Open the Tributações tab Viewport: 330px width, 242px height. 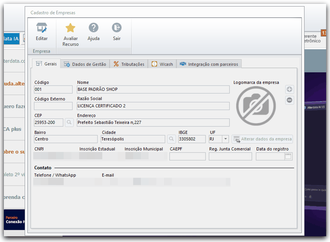click(x=129, y=64)
